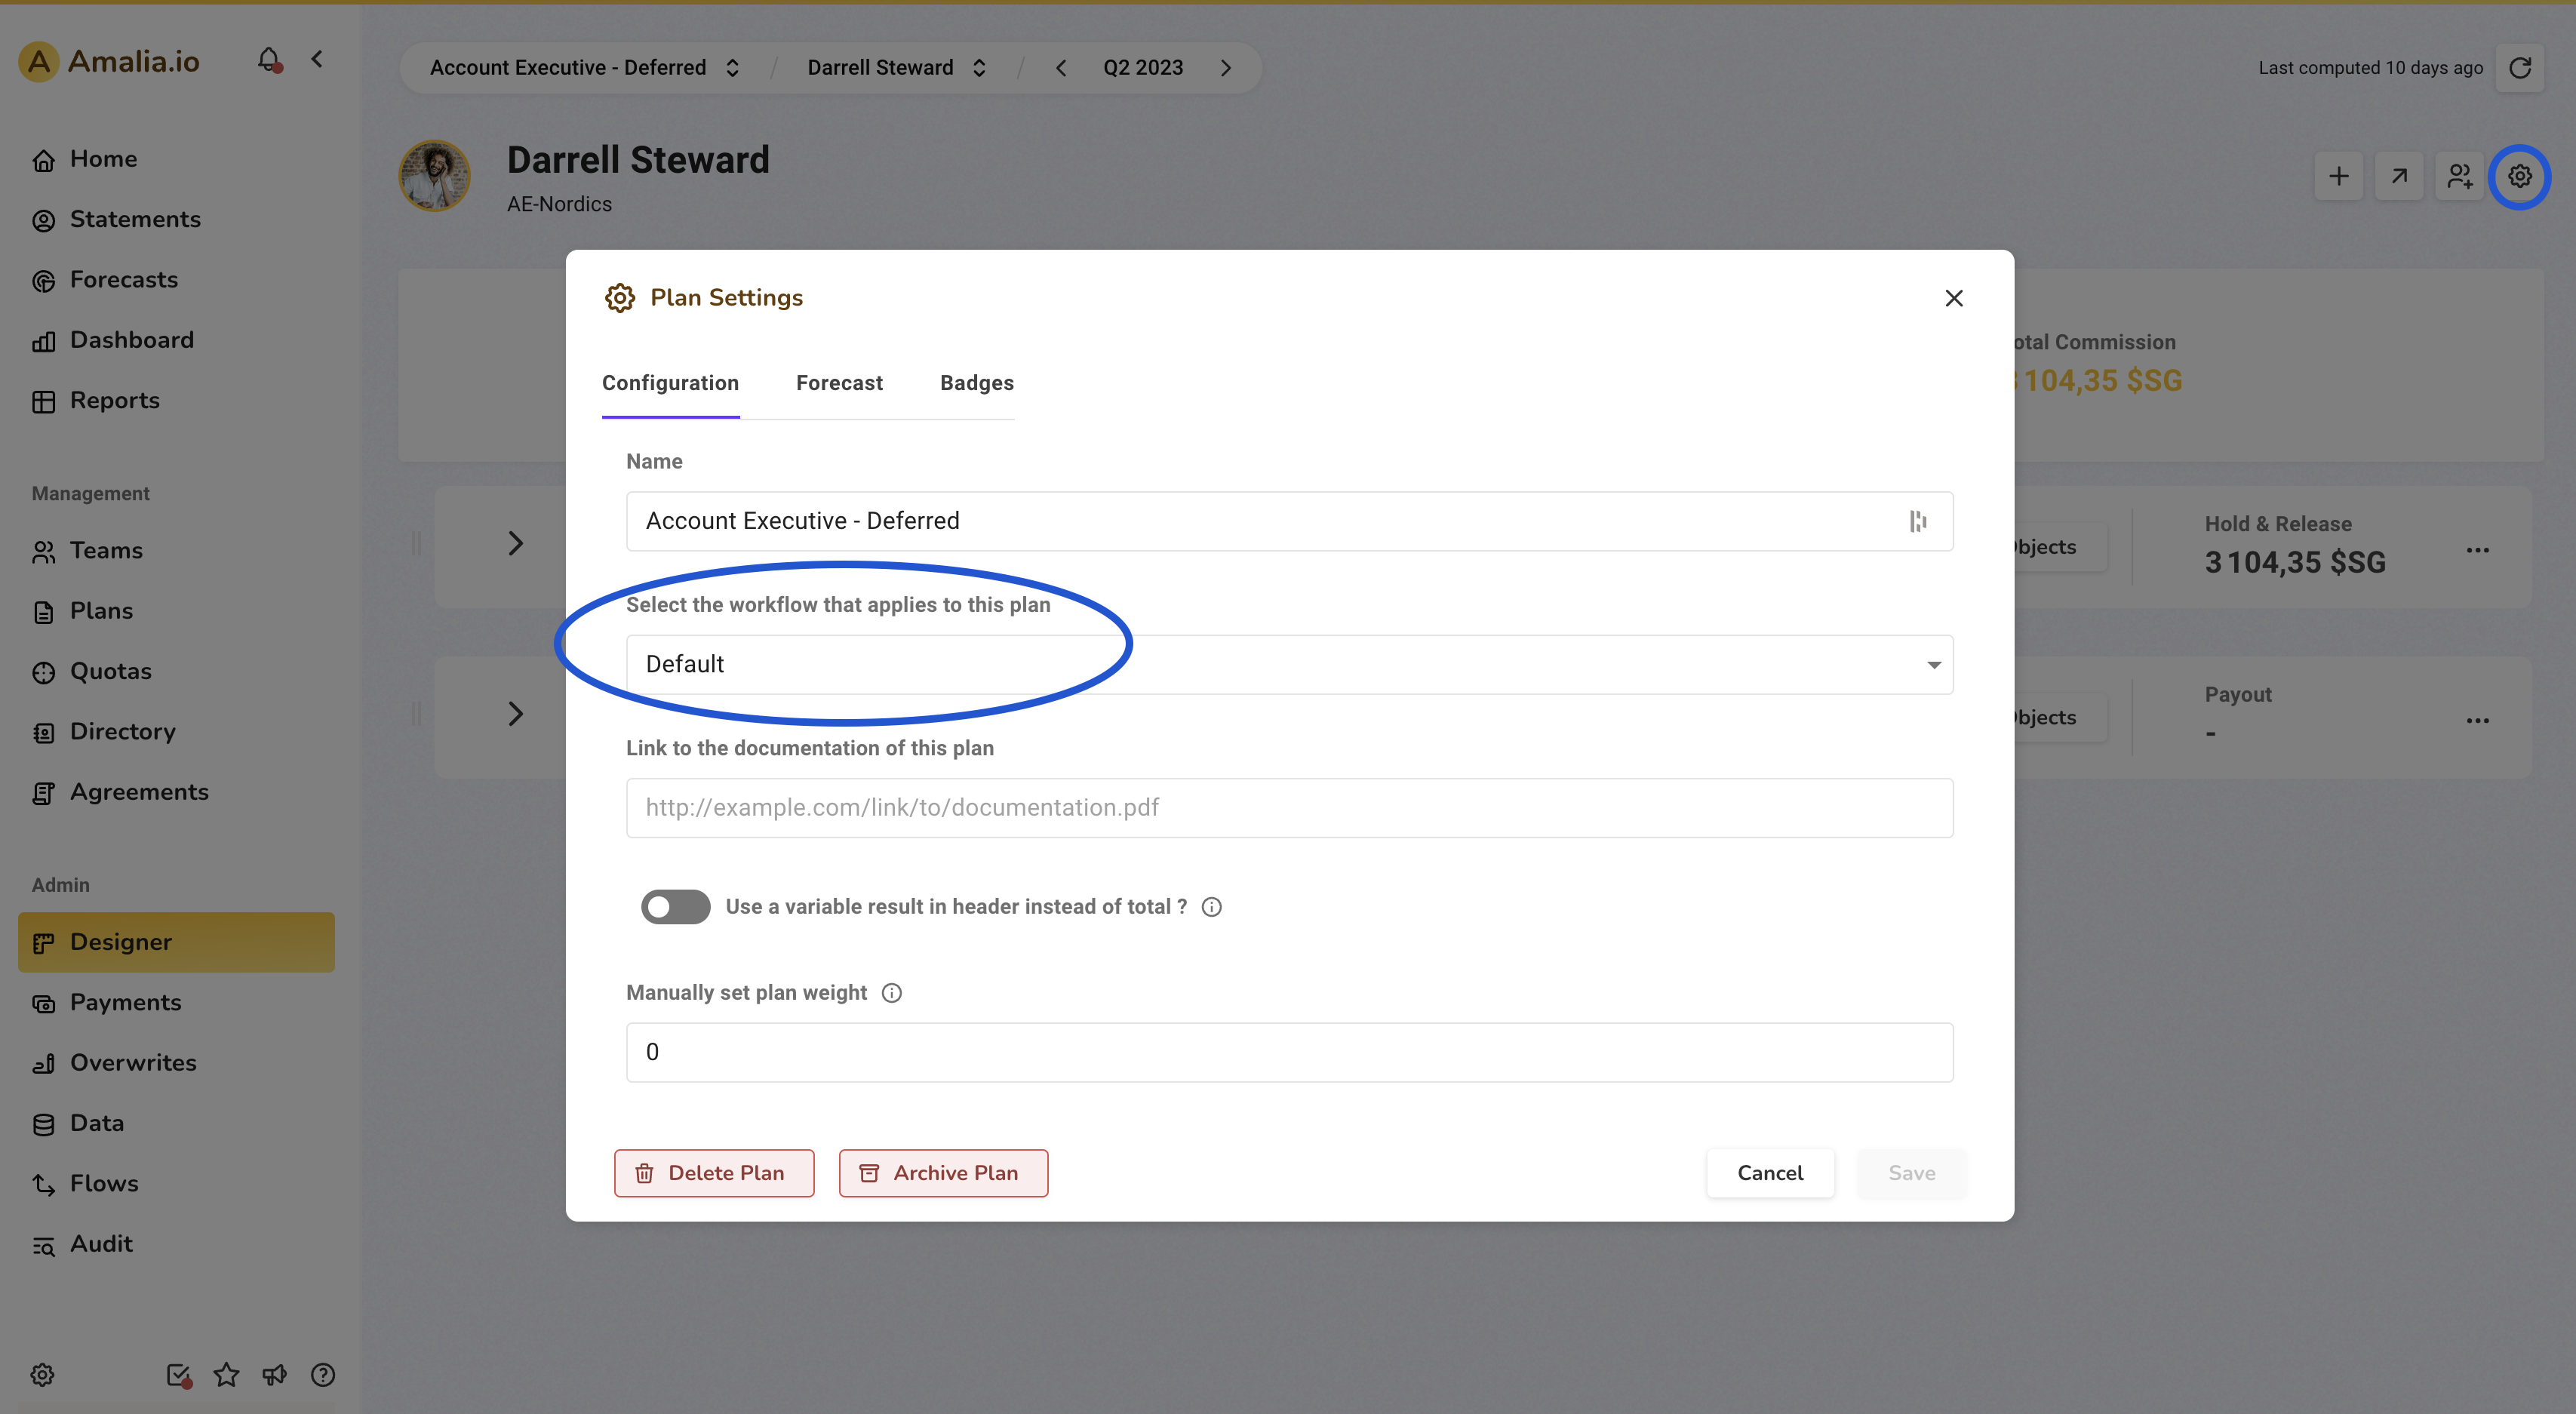
Task: Open Plans in sidebar
Action: 176,611
